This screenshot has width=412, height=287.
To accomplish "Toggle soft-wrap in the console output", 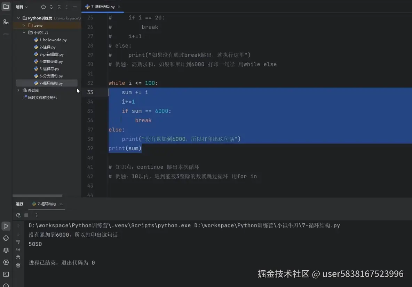I will [x=18, y=242].
